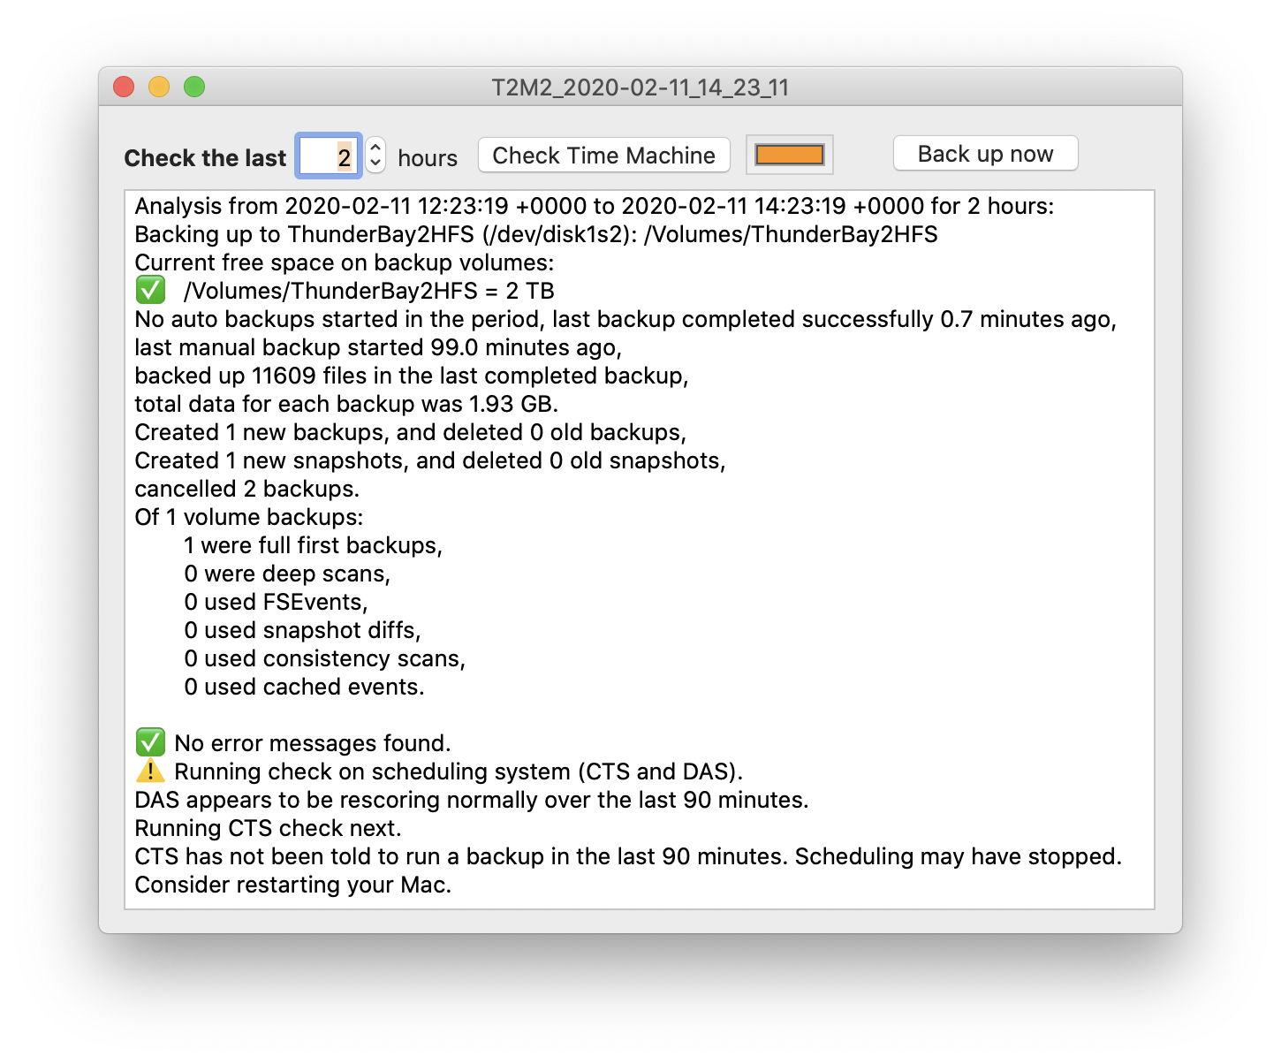Click 'Created 1 new snapshots' line

[430, 460]
